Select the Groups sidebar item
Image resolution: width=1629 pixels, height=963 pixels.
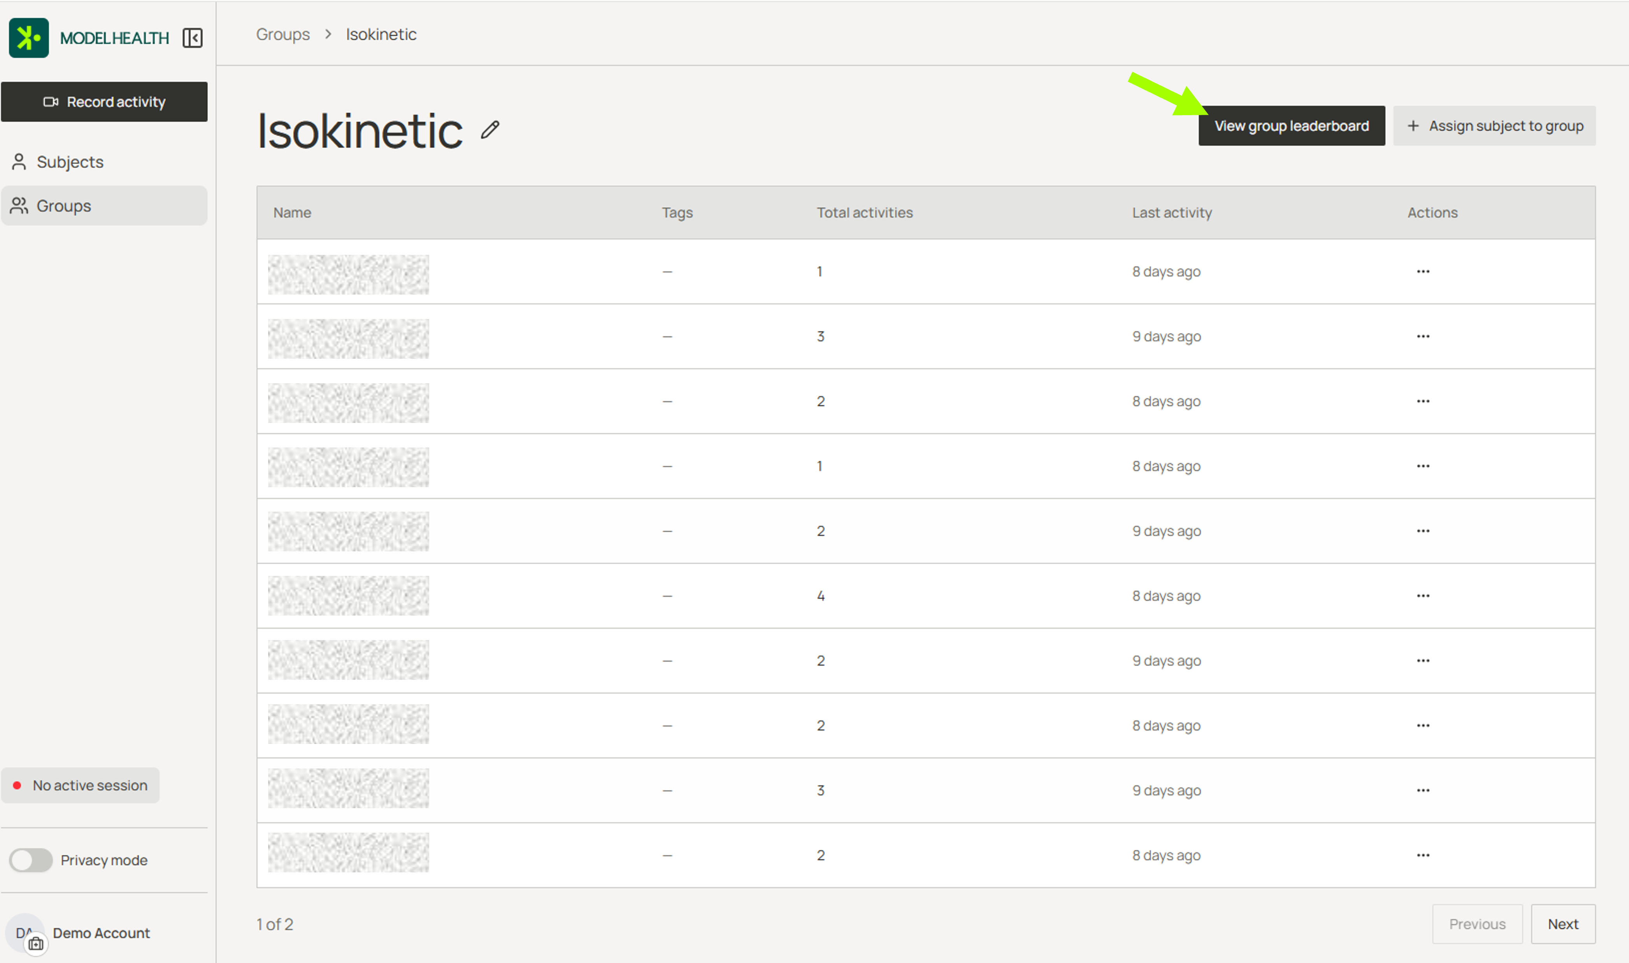click(x=105, y=206)
